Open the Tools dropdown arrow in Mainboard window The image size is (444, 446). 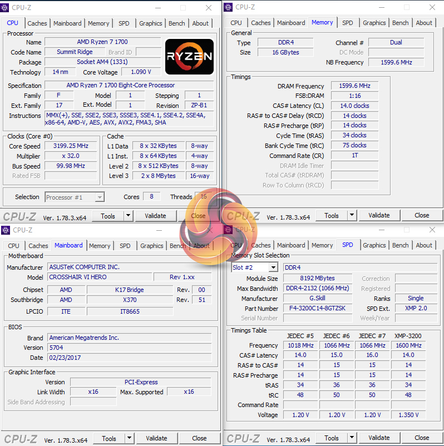click(130, 438)
